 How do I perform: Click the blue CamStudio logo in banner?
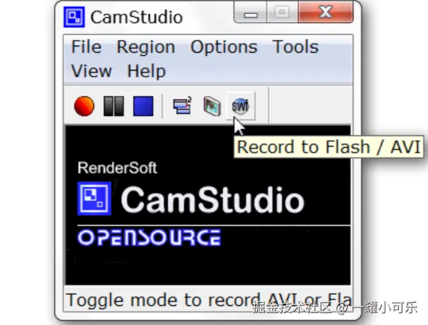point(94,198)
